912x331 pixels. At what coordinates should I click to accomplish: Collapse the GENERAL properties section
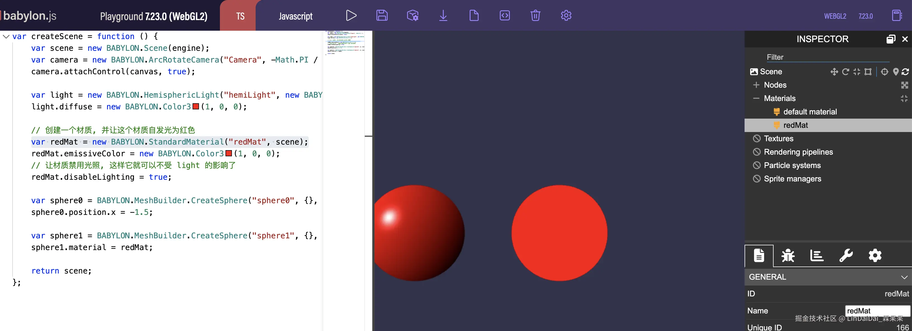904,277
